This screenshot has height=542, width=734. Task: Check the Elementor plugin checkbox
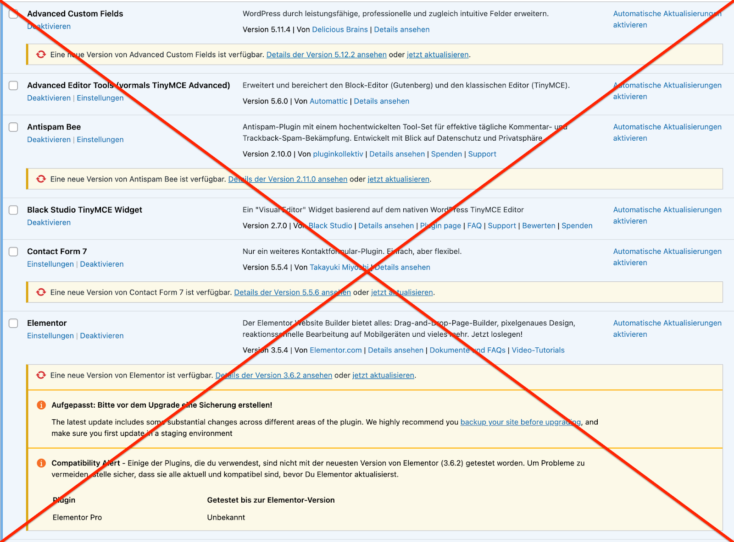click(x=13, y=323)
